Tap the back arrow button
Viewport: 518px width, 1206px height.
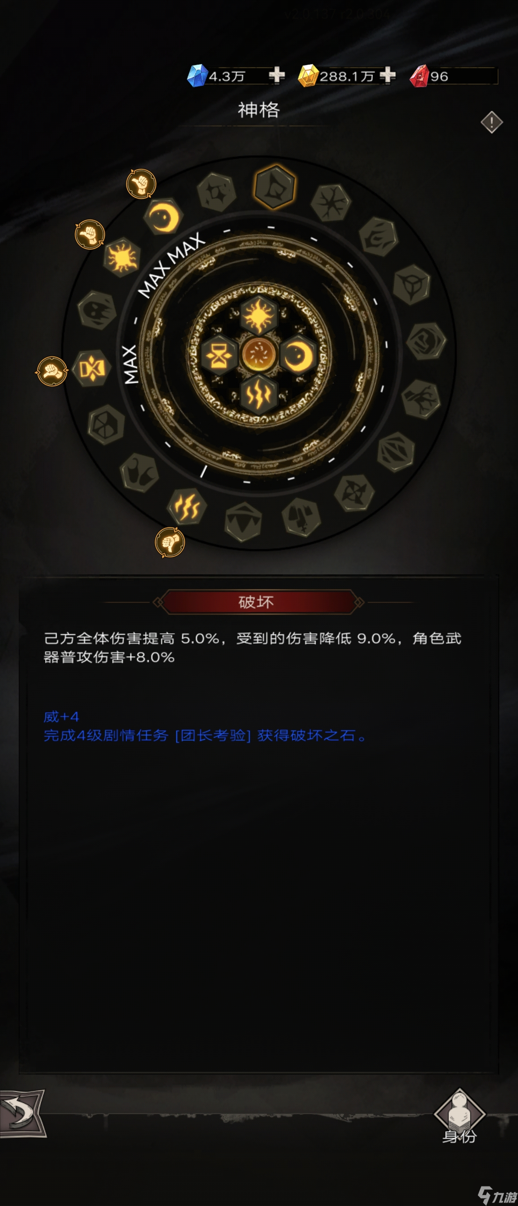point(22,1113)
